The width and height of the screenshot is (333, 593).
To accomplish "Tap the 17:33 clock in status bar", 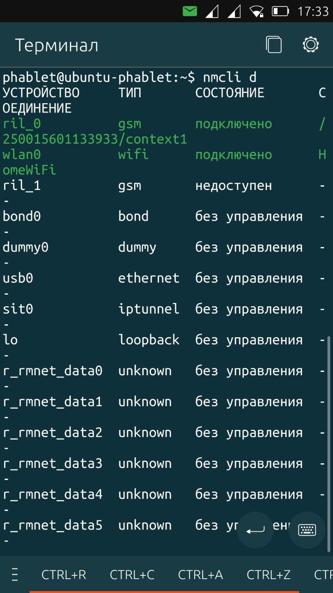I will [x=313, y=11].
